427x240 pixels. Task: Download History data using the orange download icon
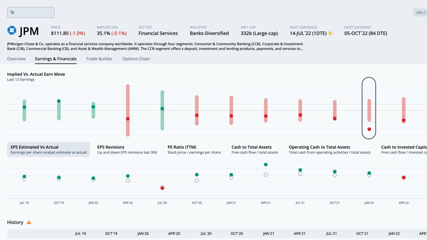29,222
